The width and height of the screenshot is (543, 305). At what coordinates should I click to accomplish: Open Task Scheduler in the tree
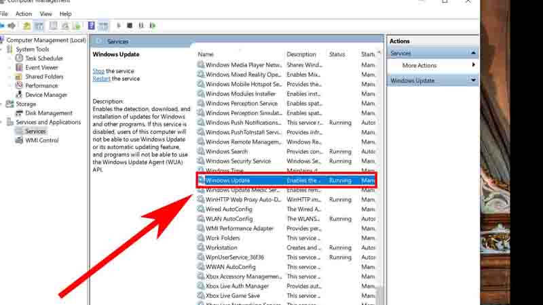44,58
